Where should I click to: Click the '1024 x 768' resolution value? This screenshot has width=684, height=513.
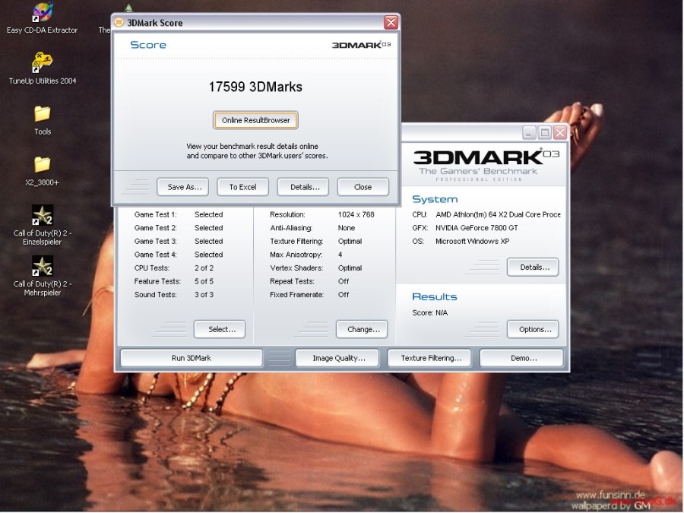click(x=356, y=214)
